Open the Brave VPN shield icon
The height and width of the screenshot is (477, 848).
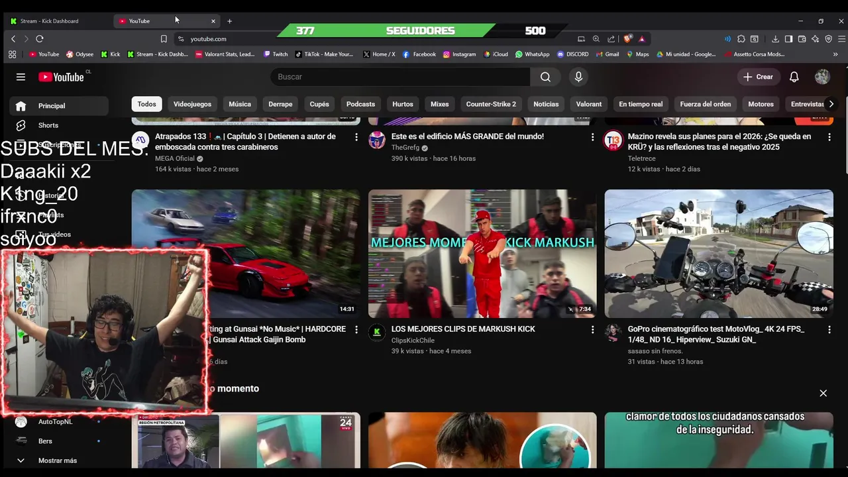click(828, 39)
